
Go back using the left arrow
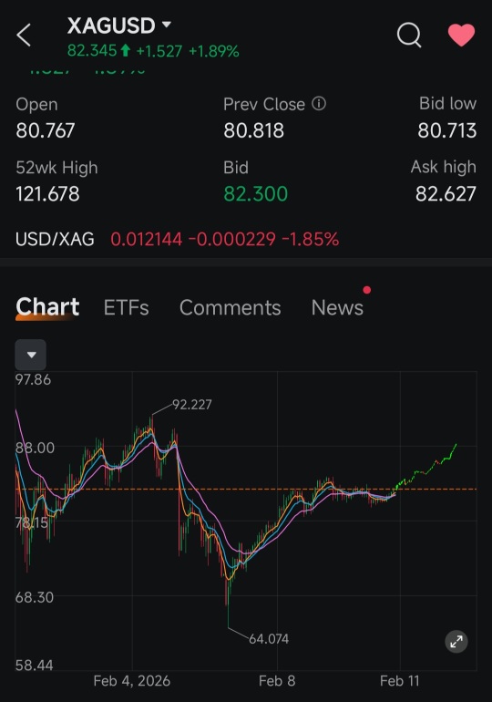(x=24, y=35)
